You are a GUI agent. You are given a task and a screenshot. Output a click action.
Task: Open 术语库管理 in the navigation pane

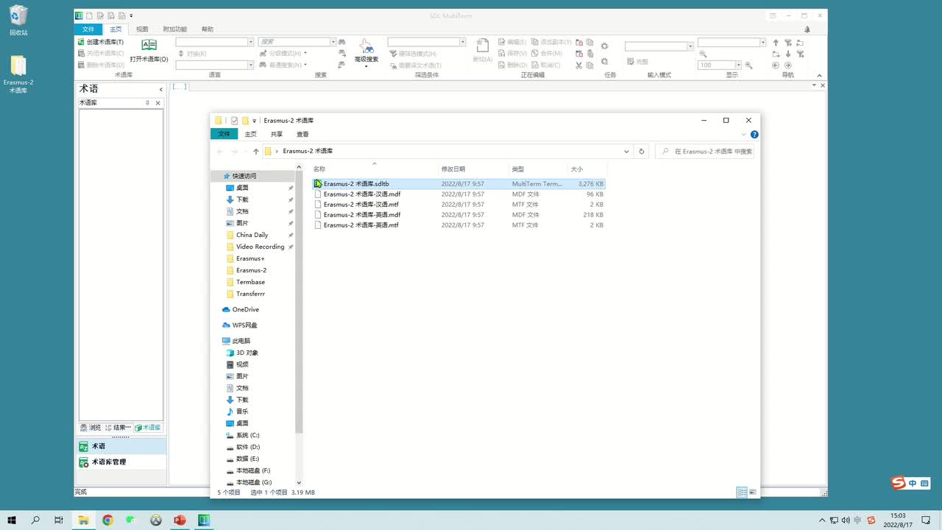pyautogui.click(x=108, y=462)
